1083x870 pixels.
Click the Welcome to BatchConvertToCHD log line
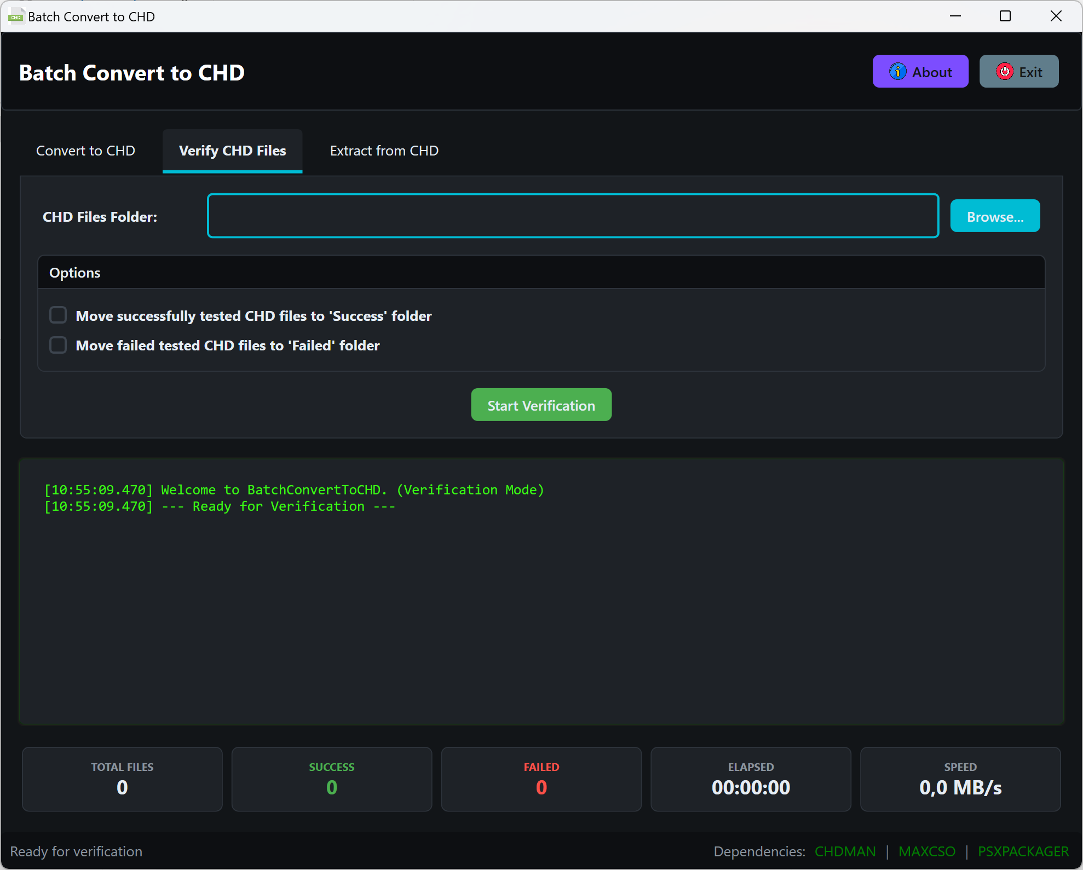(x=294, y=490)
